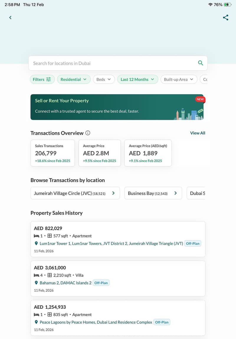The image size is (236, 339).
Task: Tap the Property Sales History heading
Action: [57, 213]
